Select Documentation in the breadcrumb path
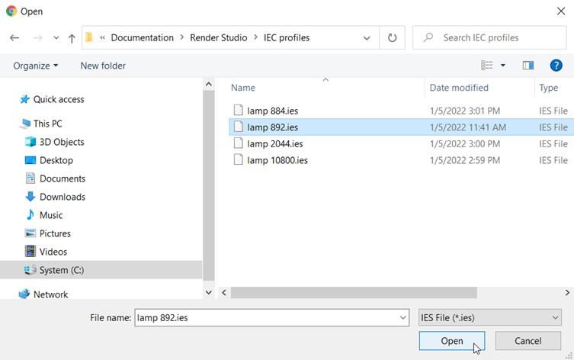The image size is (574, 360). [142, 37]
